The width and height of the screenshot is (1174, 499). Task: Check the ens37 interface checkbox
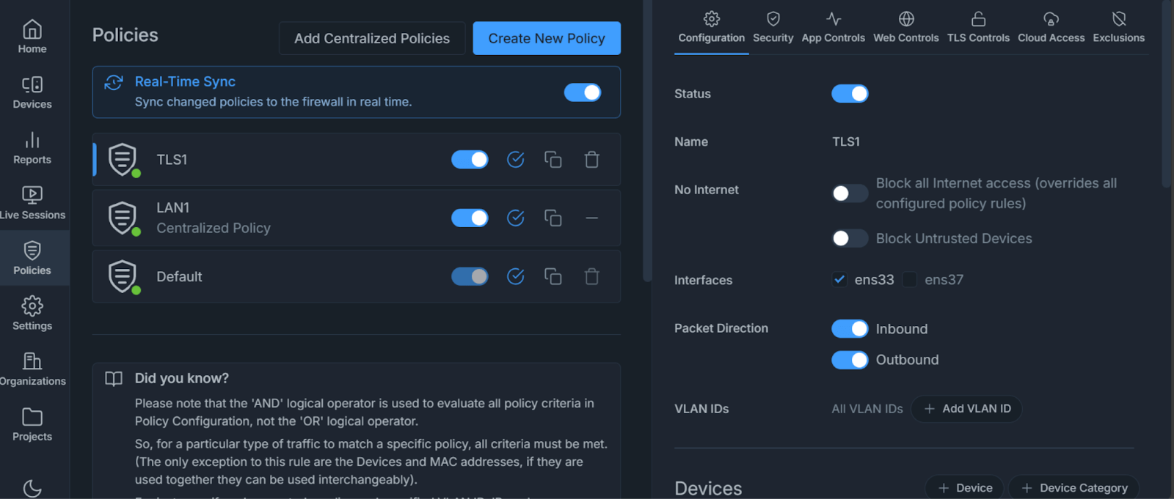(x=910, y=280)
